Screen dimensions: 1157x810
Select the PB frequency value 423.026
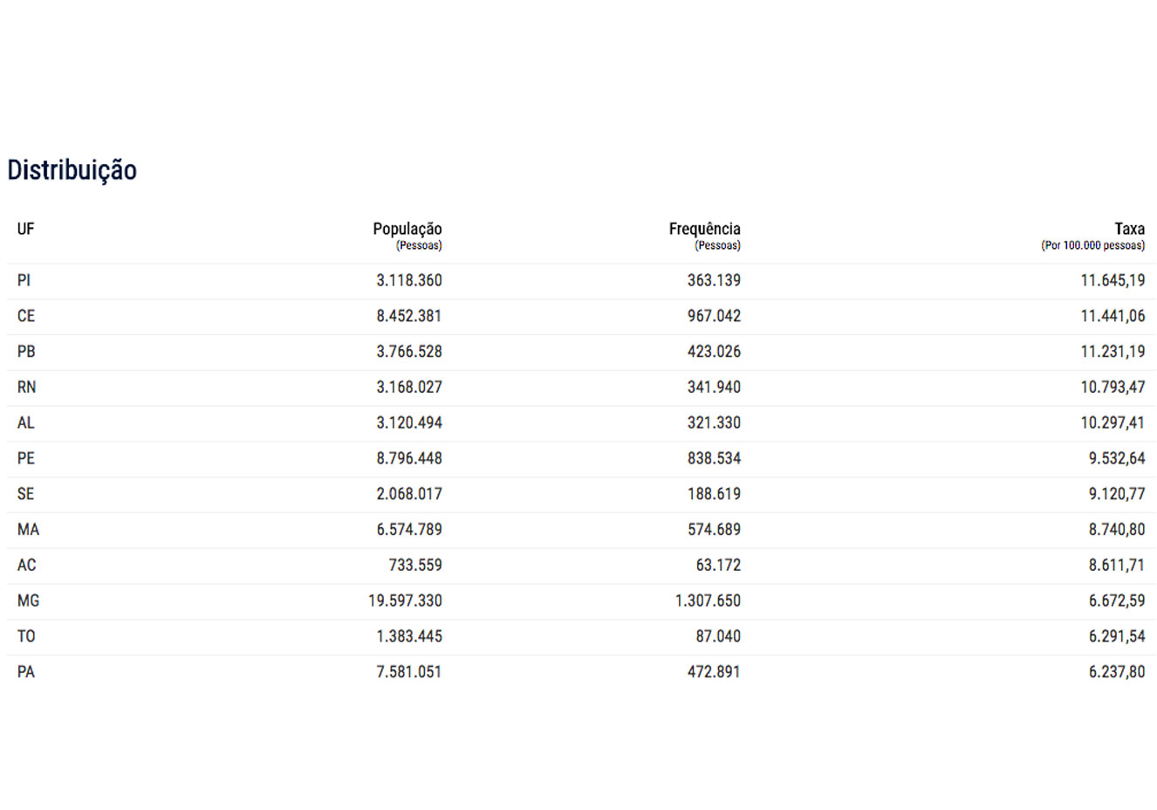click(713, 352)
